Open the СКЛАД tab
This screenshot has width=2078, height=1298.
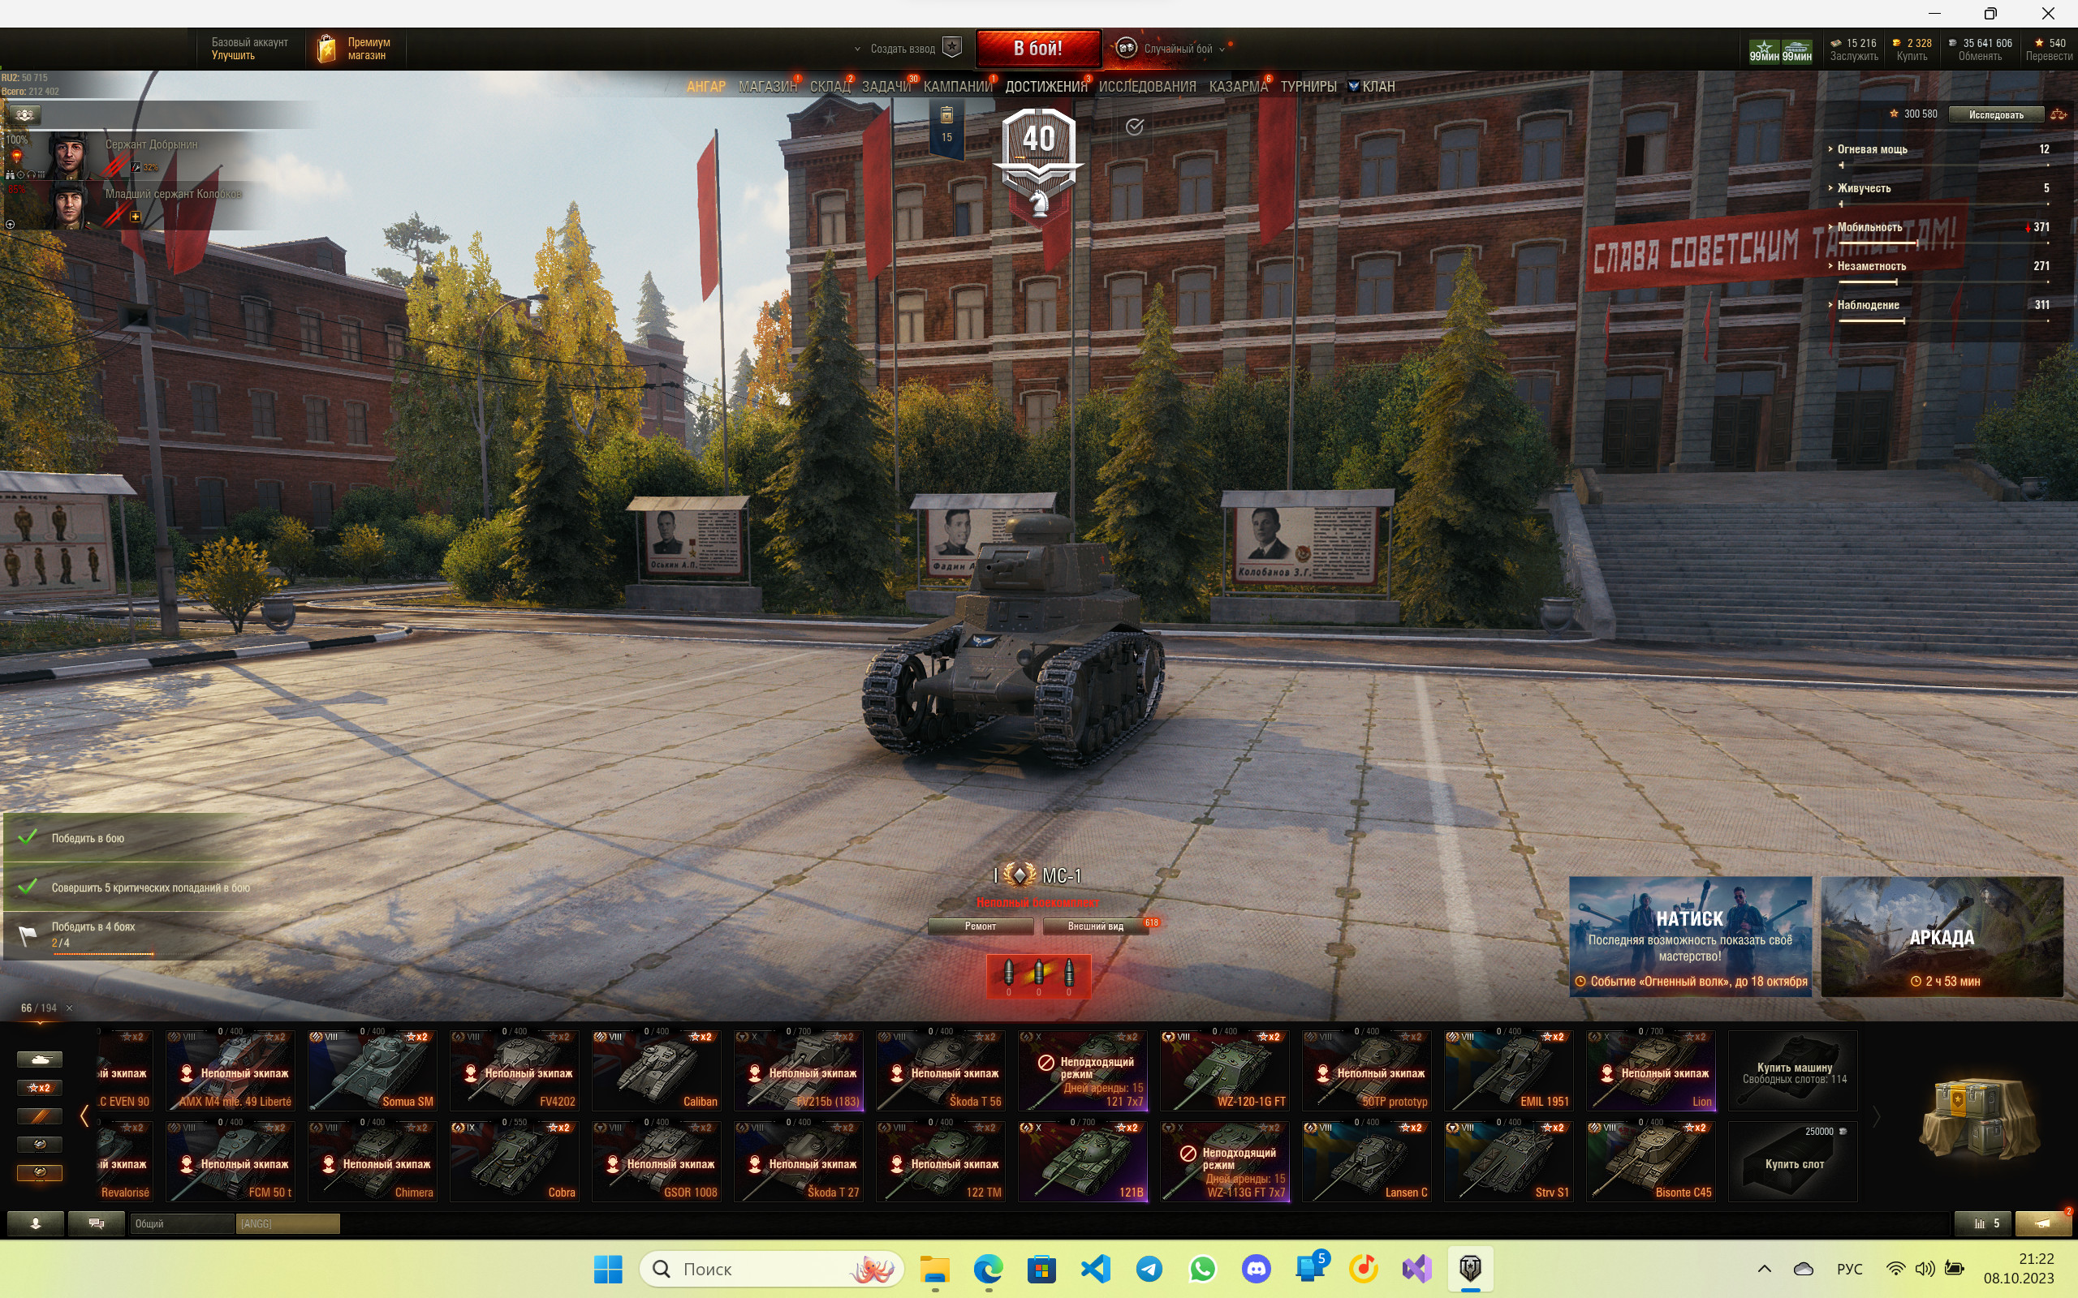830,87
